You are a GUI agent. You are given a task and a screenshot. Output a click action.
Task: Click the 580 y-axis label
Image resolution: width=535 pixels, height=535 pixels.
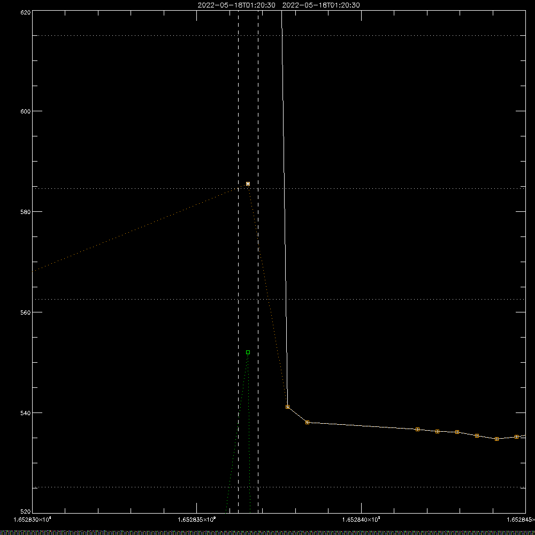tap(26, 211)
